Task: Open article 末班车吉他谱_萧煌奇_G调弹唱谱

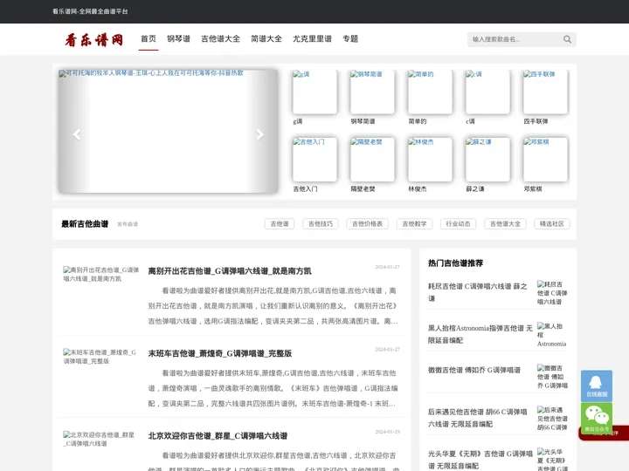Action: coord(220,353)
